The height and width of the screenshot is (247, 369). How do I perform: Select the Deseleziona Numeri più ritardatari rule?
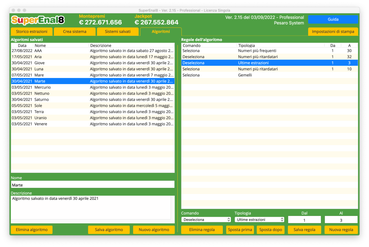click(270, 57)
